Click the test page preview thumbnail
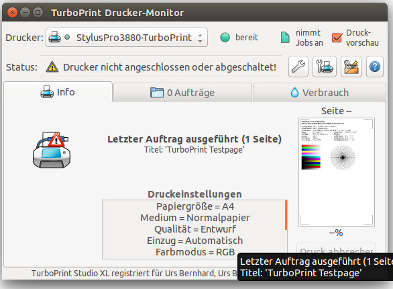The width and height of the screenshot is (393, 289). tap(337, 172)
